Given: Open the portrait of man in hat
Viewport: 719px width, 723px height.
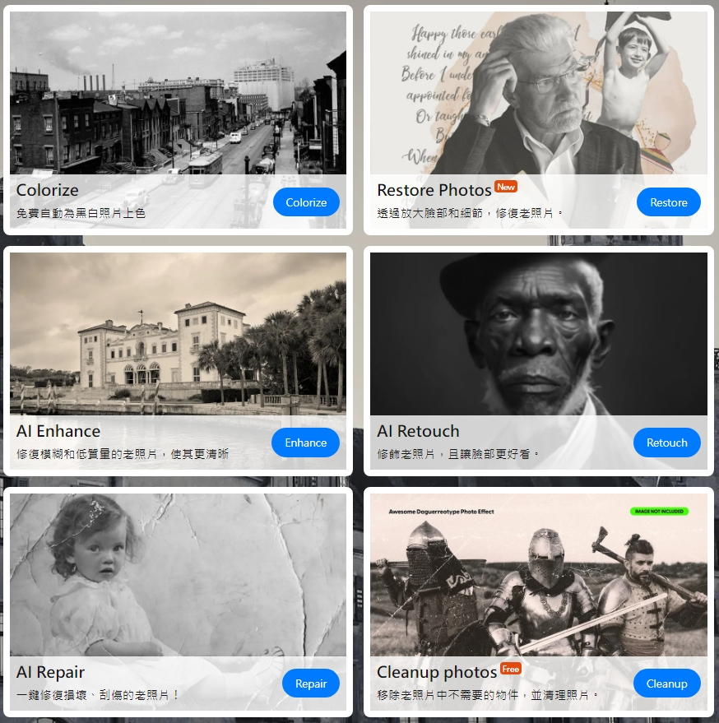Looking at the screenshot, I should click(x=539, y=334).
